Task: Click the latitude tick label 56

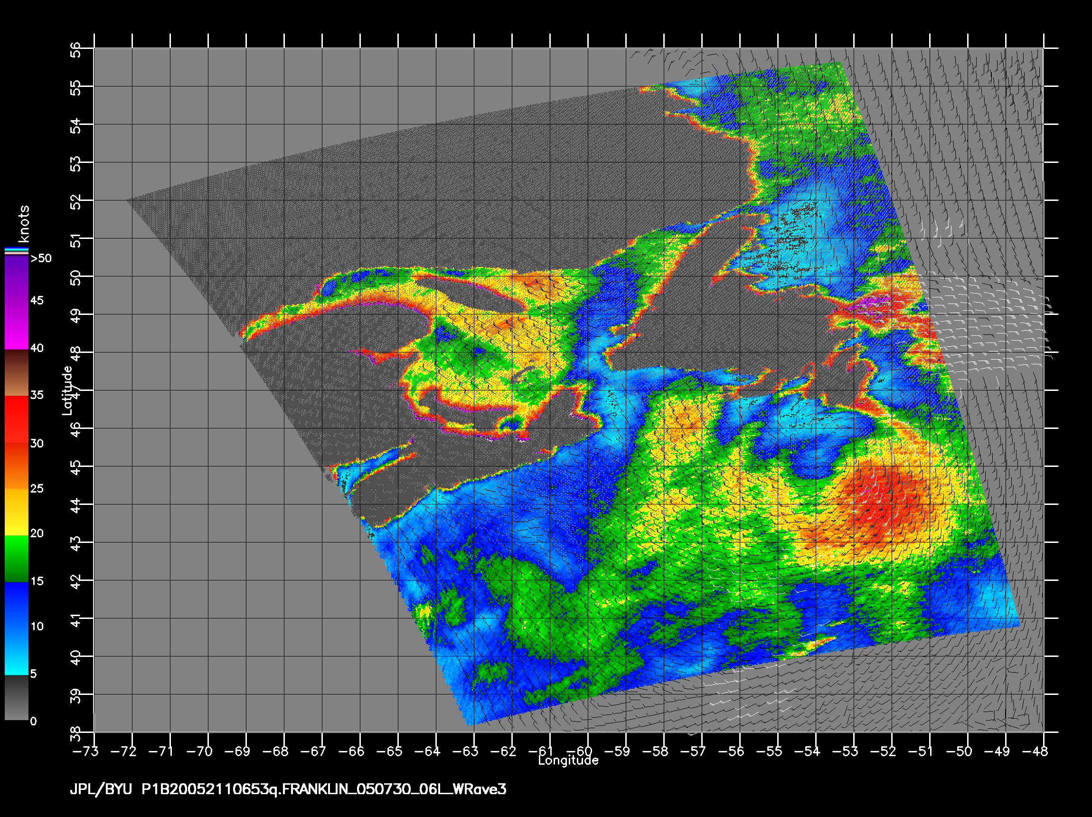Action: [75, 50]
